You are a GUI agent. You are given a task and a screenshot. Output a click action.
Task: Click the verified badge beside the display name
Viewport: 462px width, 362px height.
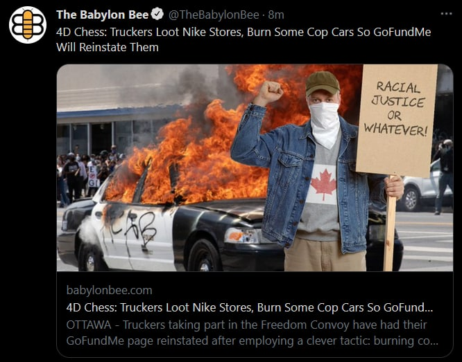coord(157,15)
